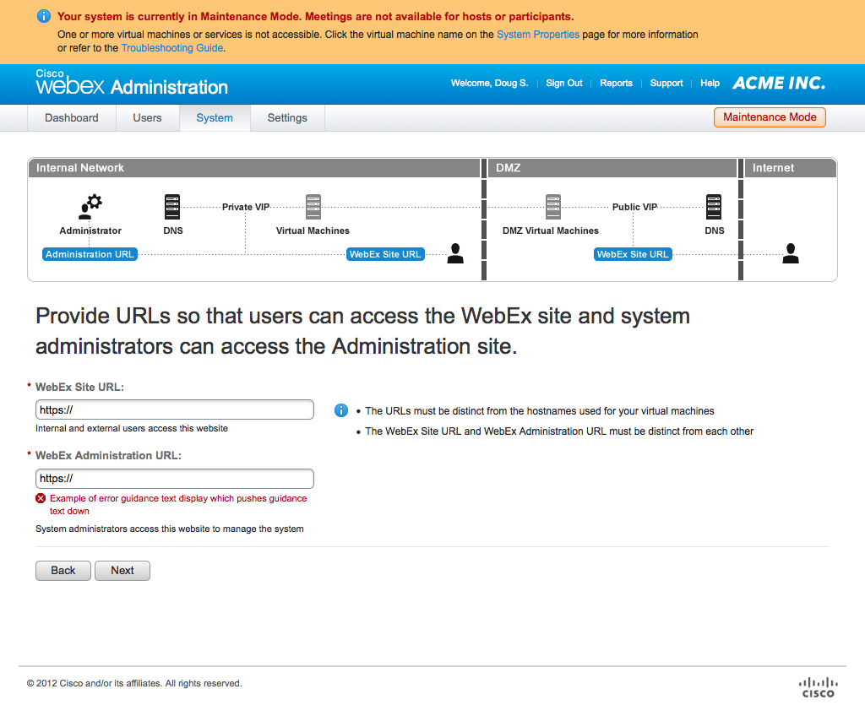The width and height of the screenshot is (865, 716).
Task: Click the blue info icon beside URL rules
Action: pyautogui.click(x=341, y=410)
